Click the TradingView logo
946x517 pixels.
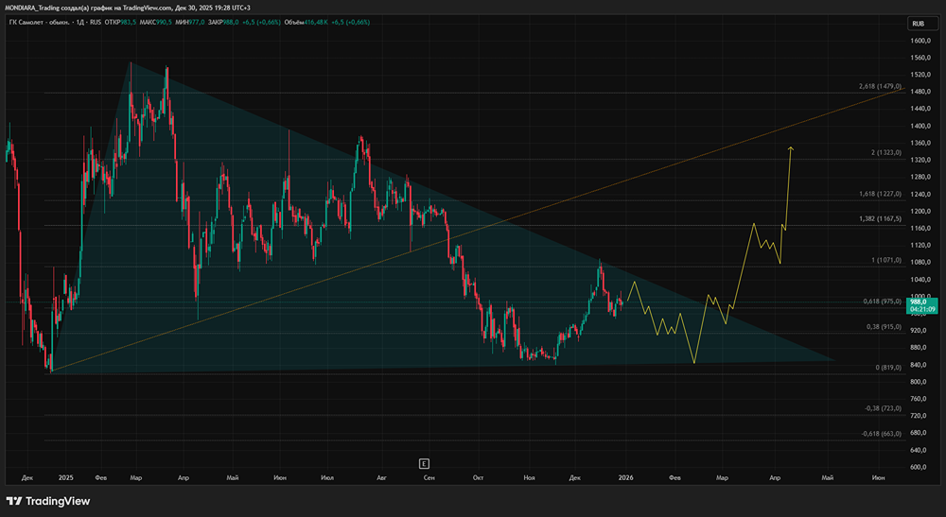[x=48, y=501]
